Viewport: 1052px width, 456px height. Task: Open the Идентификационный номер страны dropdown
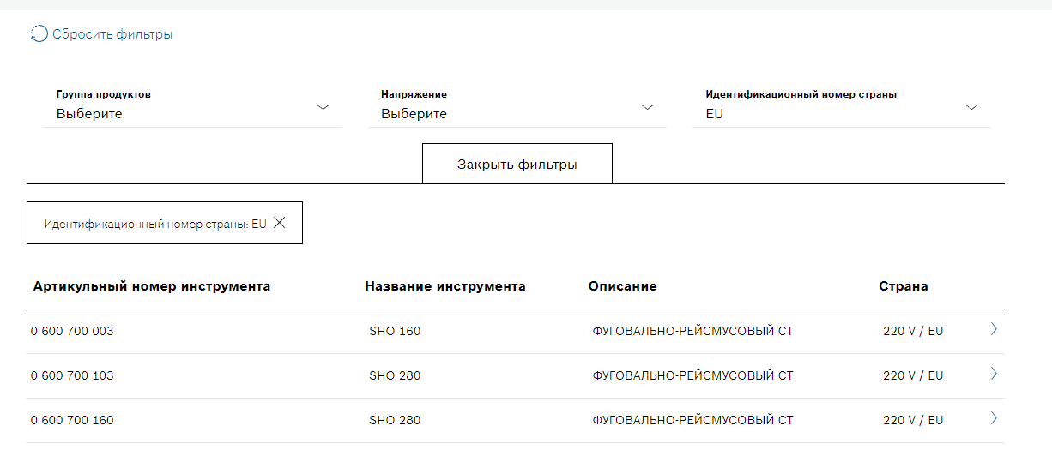tap(842, 106)
